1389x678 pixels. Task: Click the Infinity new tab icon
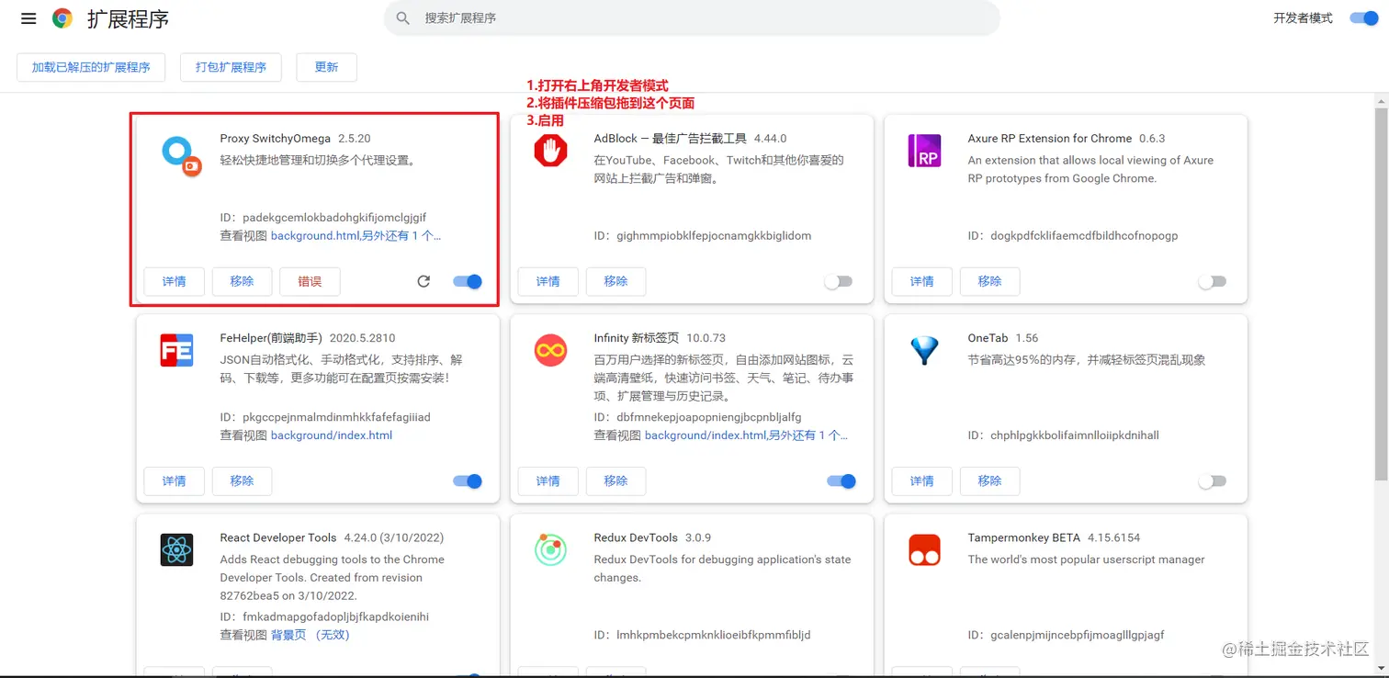click(x=550, y=350)
